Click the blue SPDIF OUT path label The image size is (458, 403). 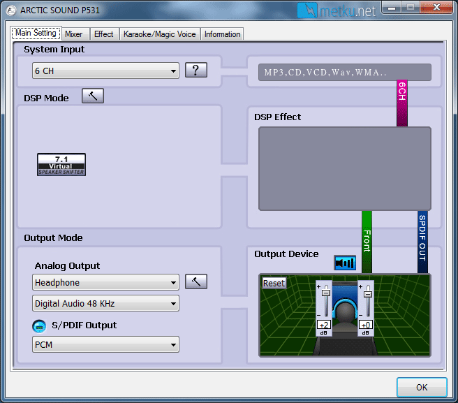coord(422,242)
